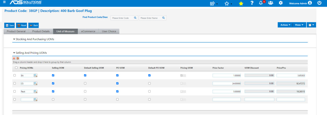This screenshot has height=115, width=327.
Task: Select the EA row checkbox
Action: (14, 75)
